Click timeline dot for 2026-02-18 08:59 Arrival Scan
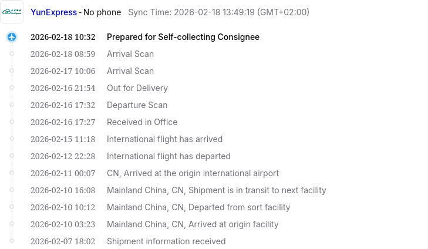 [12, 54]
